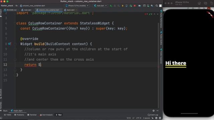This screenshot has width=214, height=120.
Task: Go to previous highlighted error arrow
Action: [x=154, y=14]
